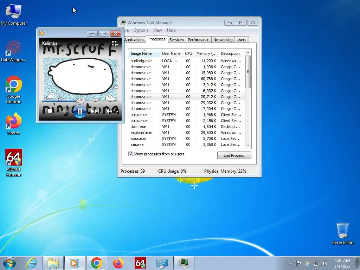Launch Internet Explorer from the taskbar
This screenshot has width=360, height=270.
pyautogui.click(x=31, y=263)
